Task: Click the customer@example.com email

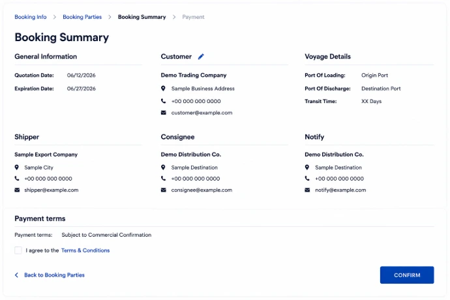Action: pyautogui.click(x=202, y=113)
